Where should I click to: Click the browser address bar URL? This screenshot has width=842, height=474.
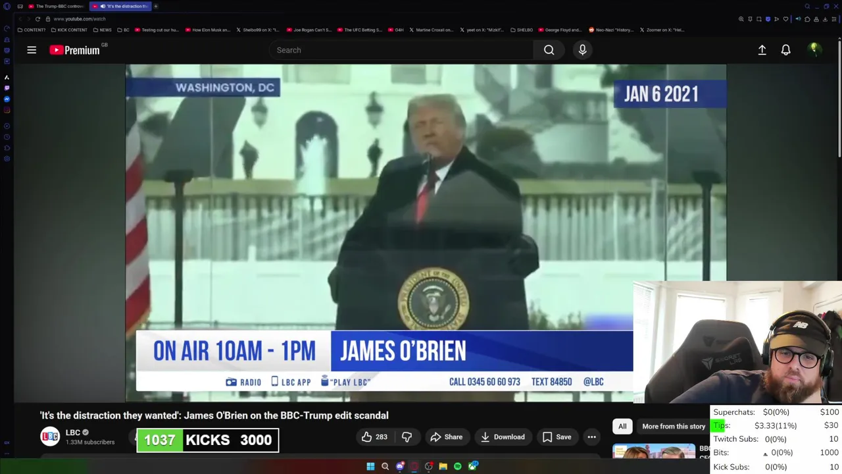pyautogui.click(x=79, y=18)
